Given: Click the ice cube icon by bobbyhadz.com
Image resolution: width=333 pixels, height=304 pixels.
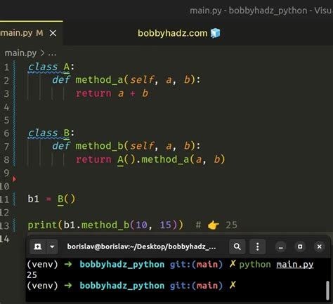Looking at the screenshot, I should 215,33.
